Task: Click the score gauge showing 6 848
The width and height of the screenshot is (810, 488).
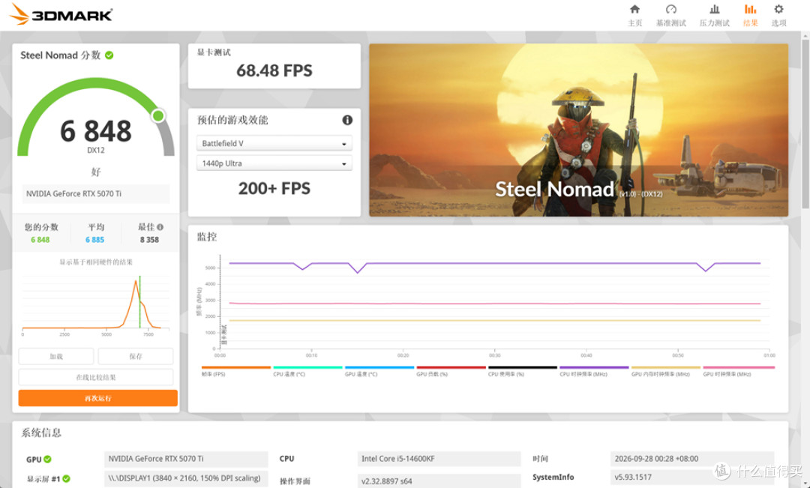Action: tap(96, 118)
